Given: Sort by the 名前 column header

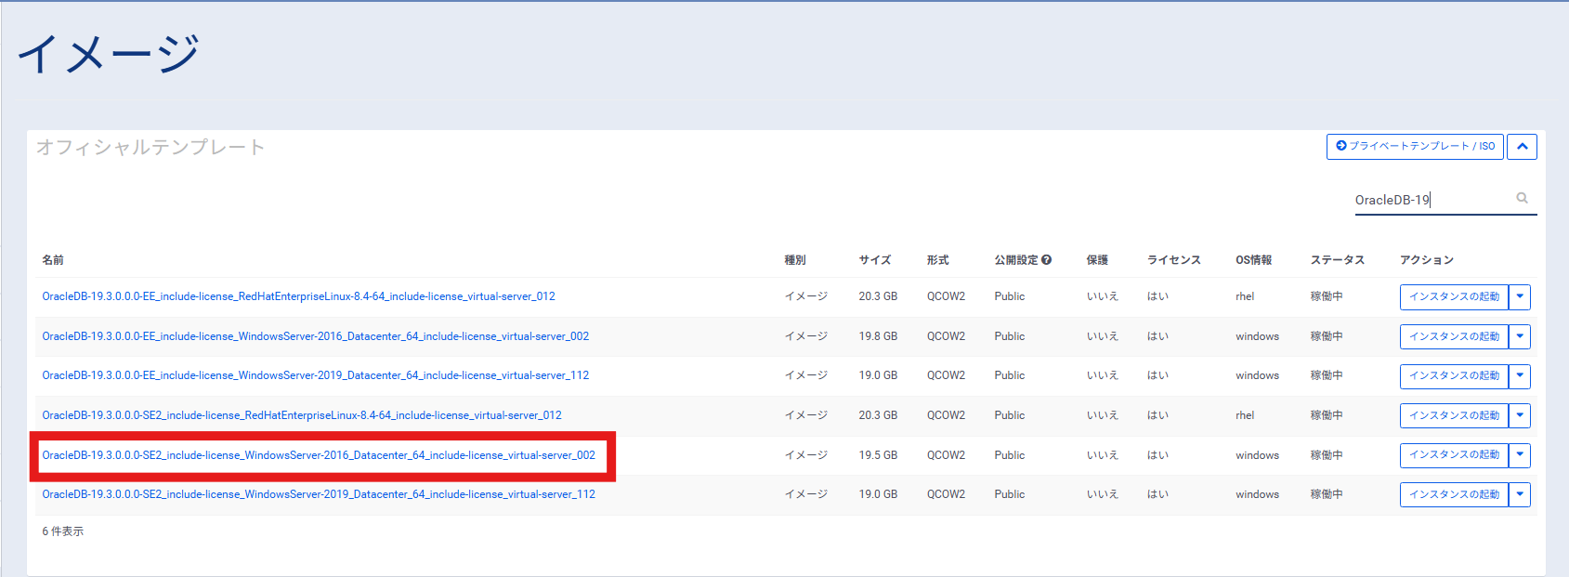Looking at the screenshot, I should (x=53, y=260).
